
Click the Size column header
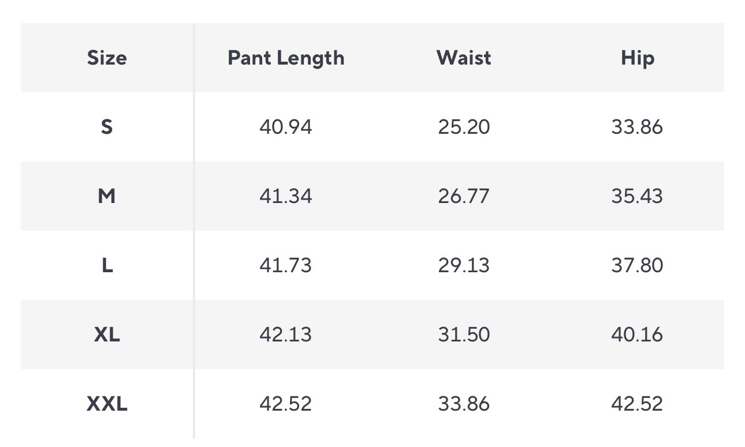(x=107, y=58)
